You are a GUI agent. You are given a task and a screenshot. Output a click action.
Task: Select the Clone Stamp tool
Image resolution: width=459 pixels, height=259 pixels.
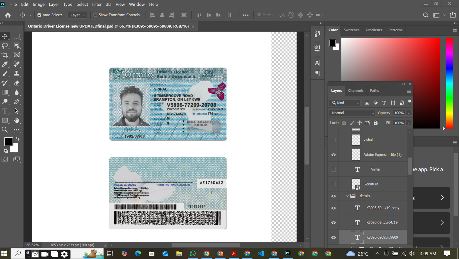[17, 74]
